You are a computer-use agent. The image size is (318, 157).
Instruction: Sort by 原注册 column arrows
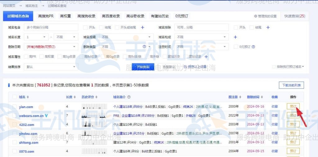[x=240, y=97]
